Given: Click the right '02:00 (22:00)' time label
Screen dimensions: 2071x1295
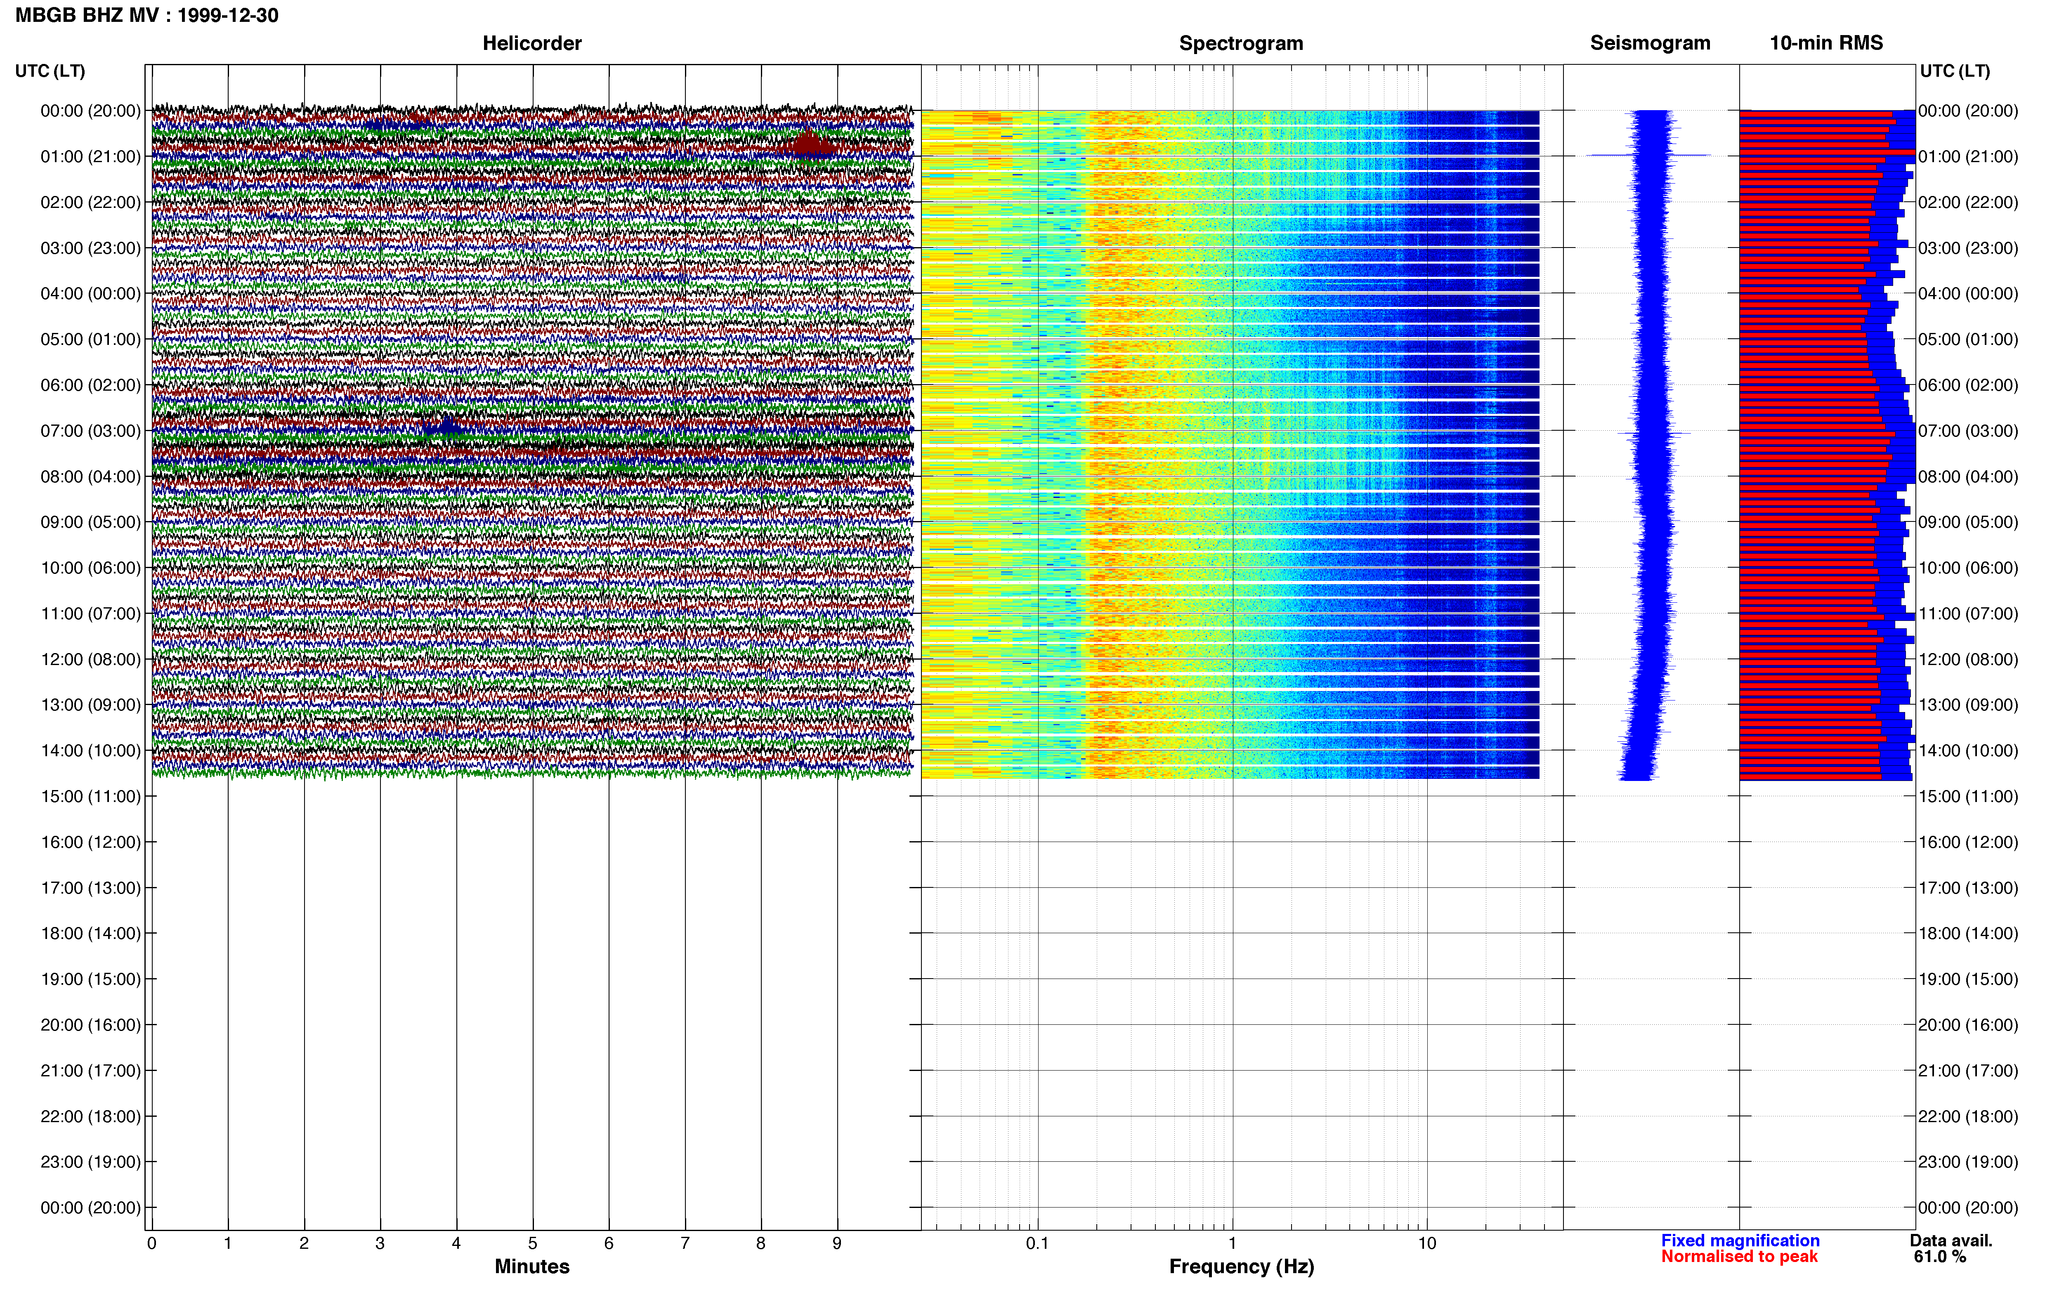Looking at the screenshot, I should pos(1968,203).
